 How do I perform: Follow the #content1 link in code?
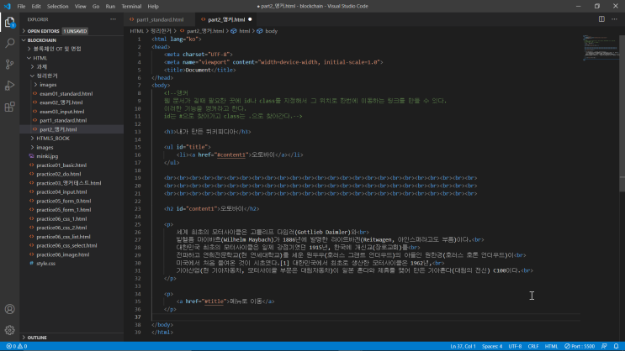click(231, 155)
